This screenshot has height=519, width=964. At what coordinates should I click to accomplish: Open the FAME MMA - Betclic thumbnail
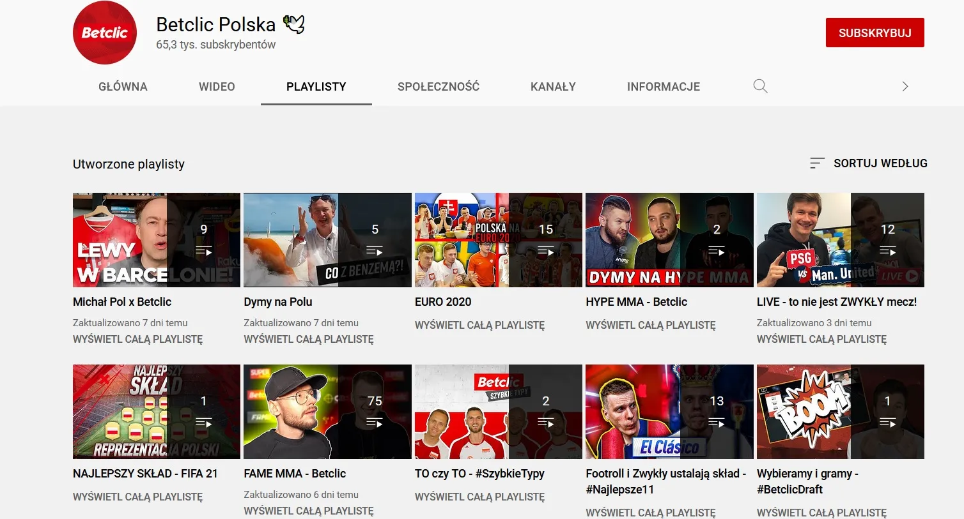point(327,412)
